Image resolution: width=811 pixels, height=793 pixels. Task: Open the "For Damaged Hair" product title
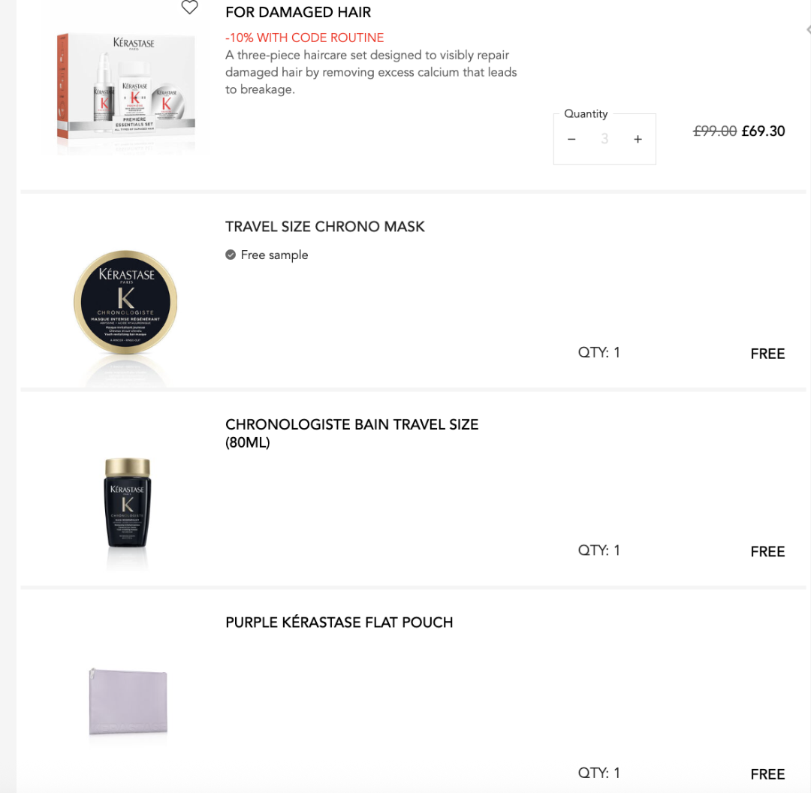(x=298, y=12)
